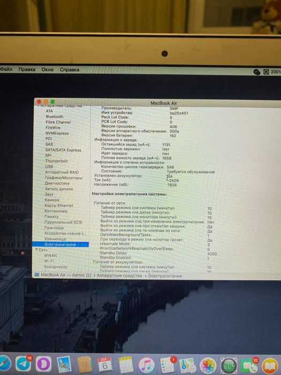Click Аппаратные средства in the path bar
The width and height of the screenshot is (281, 375).
[119, 275]
